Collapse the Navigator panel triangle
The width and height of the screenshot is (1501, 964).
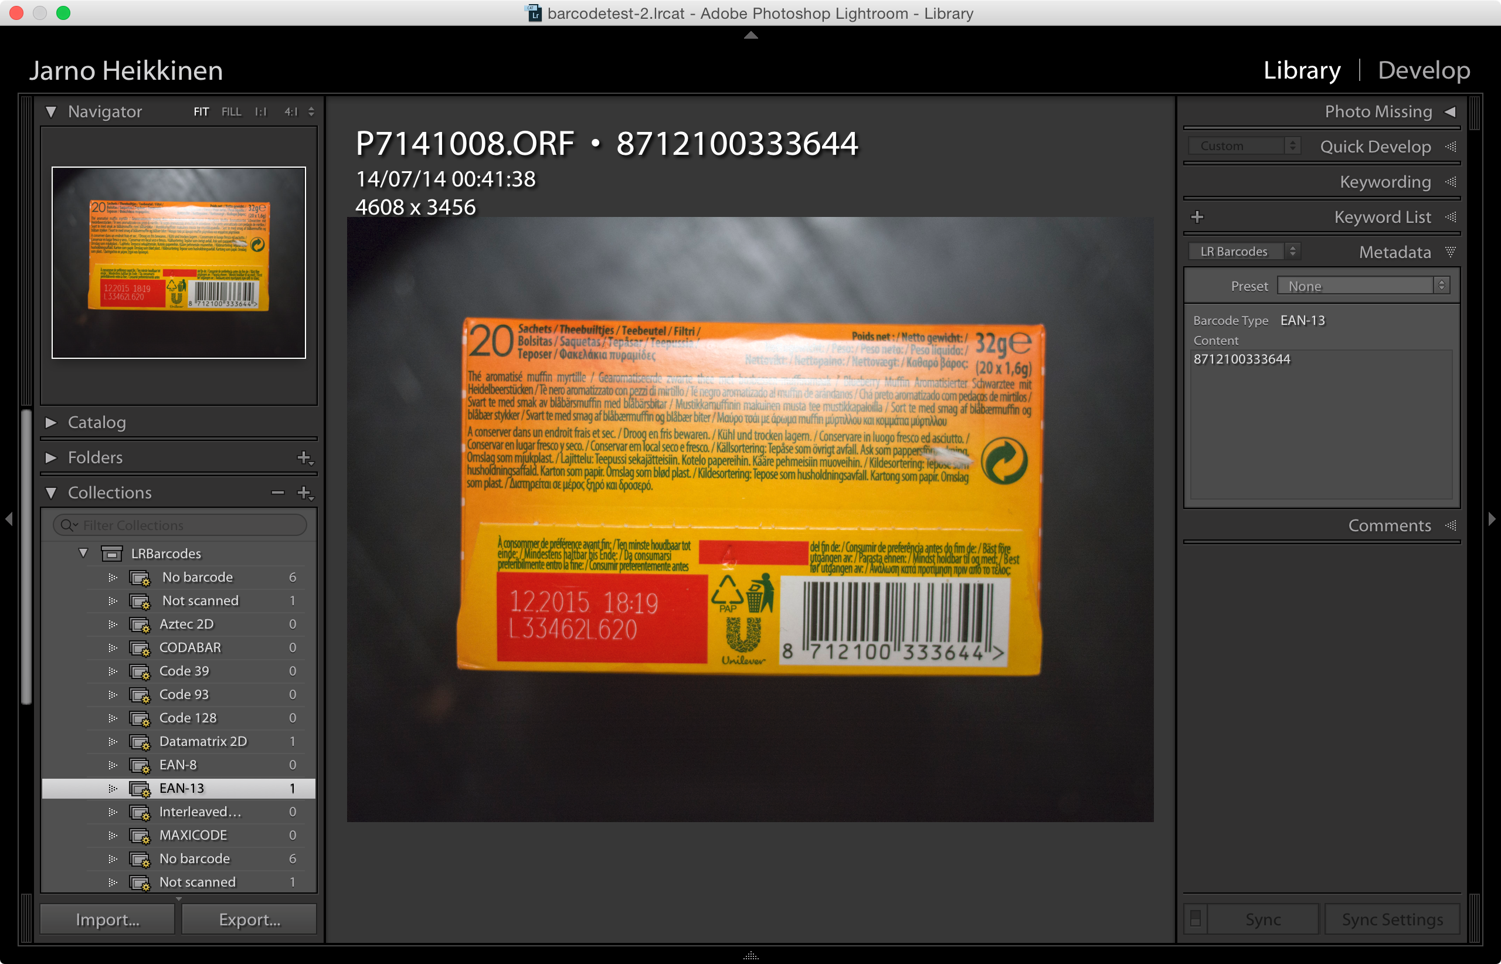click(52, 112)
